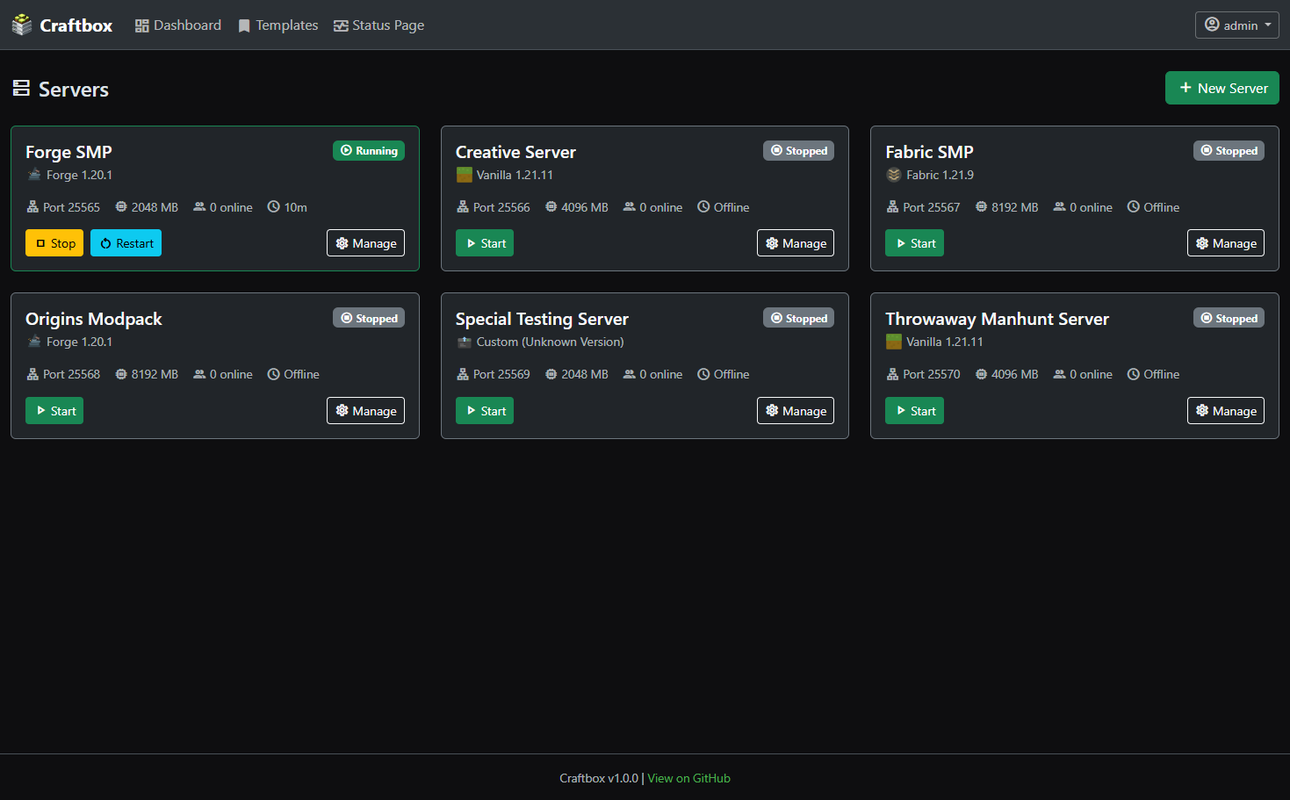
Task: Click the players icon on Special Testing Server card
Action: (x=630, y=374)
